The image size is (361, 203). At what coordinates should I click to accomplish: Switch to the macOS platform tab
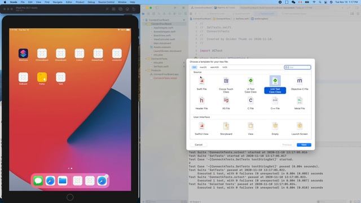click(x=203, y=67)
